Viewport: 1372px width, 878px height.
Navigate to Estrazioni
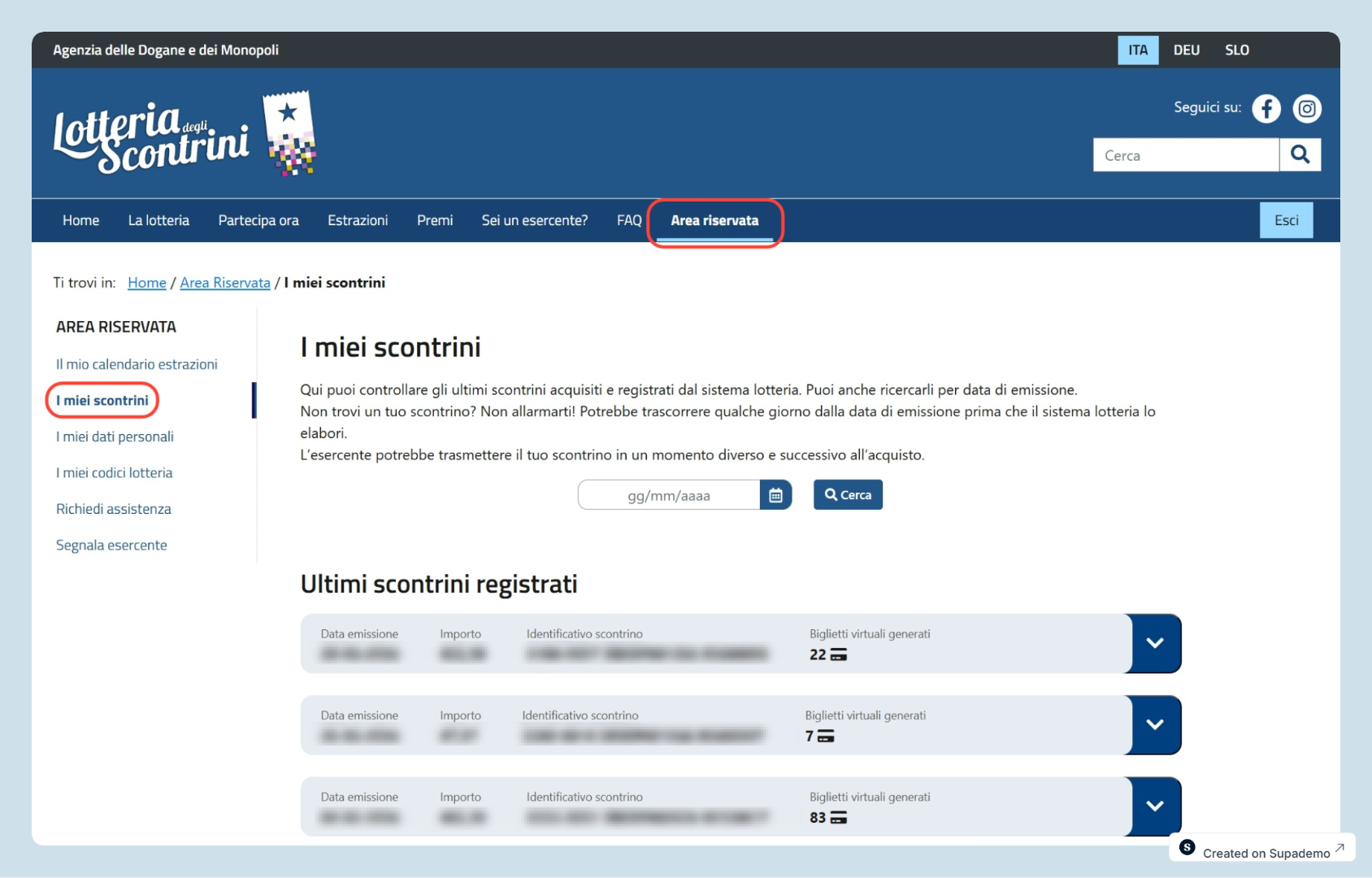pyautogui.click(x=358, y=219)
